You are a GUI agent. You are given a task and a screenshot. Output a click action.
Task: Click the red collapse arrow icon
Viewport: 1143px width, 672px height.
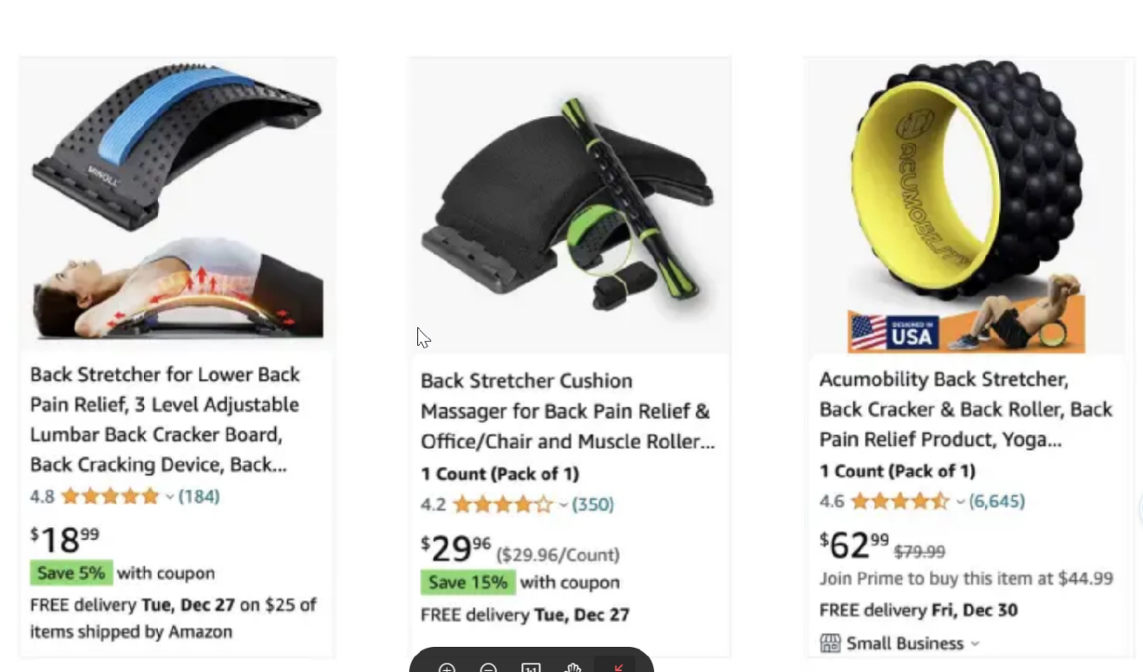click(617, 668)
